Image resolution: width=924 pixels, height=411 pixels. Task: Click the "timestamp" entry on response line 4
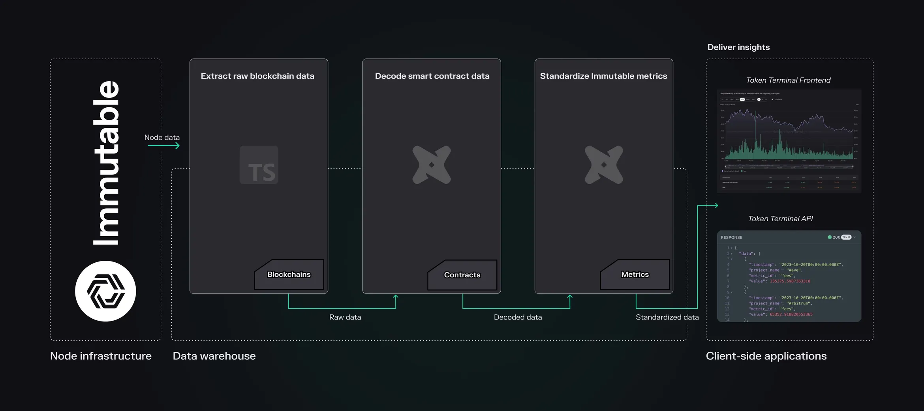(796, 265)
